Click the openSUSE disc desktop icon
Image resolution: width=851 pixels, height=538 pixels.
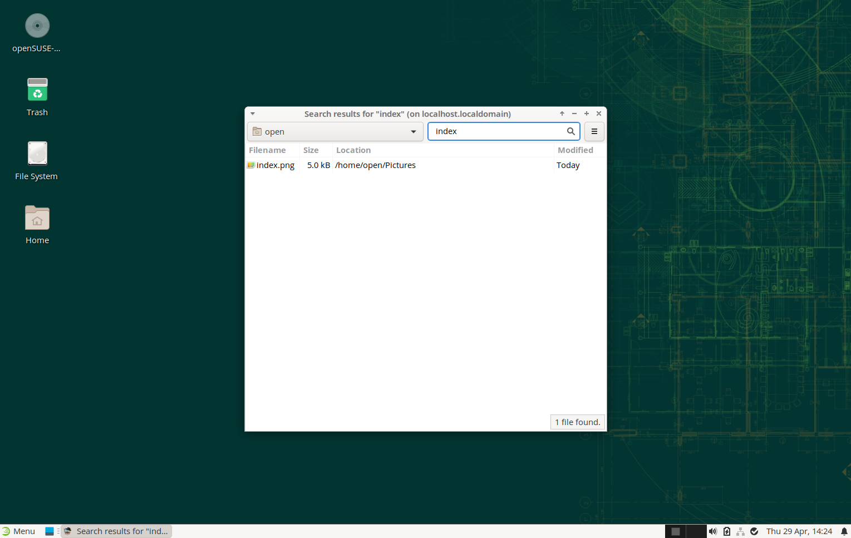[37, 26]
